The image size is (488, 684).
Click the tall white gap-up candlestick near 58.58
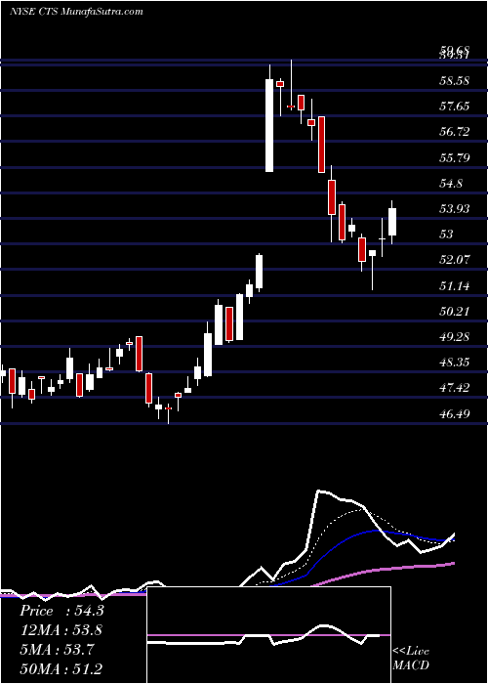pos(269,125)
